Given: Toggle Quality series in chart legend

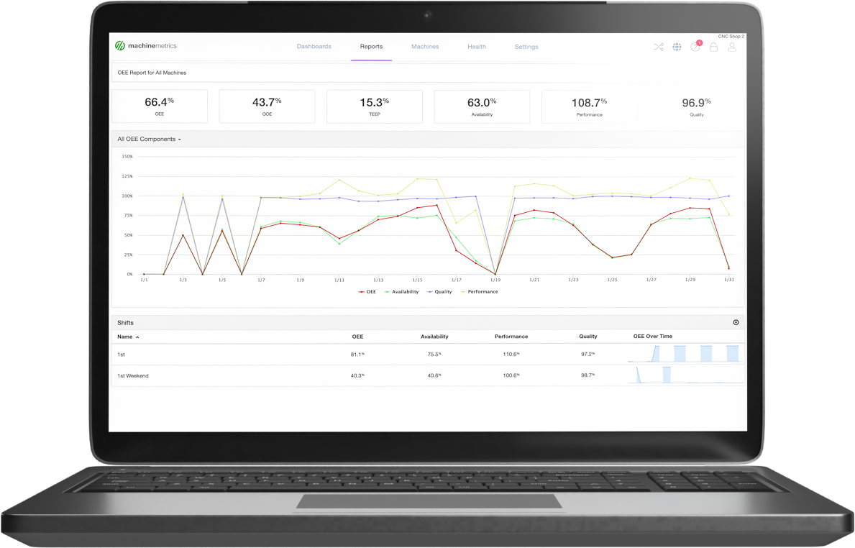Looking at the screenshot, I should click(x=439, y=292).
